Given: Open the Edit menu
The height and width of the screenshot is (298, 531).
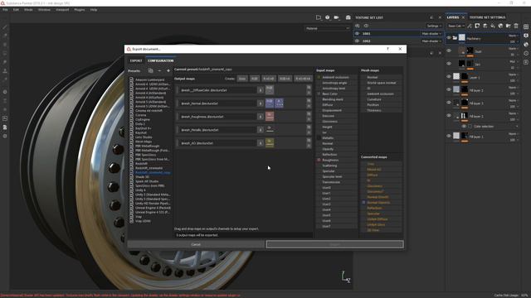Looking at the screenshot, I should pyautogui.click(x=16, y=10).
